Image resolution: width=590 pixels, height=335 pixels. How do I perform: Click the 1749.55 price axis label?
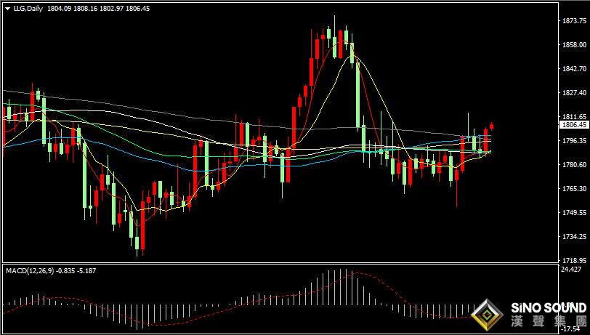(x=574, y=213)
